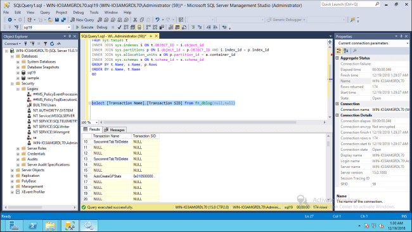Click the Undo arrow icon
Viewport: 412px width, 232px height.
pyautogui.click(x=157, y=20)
